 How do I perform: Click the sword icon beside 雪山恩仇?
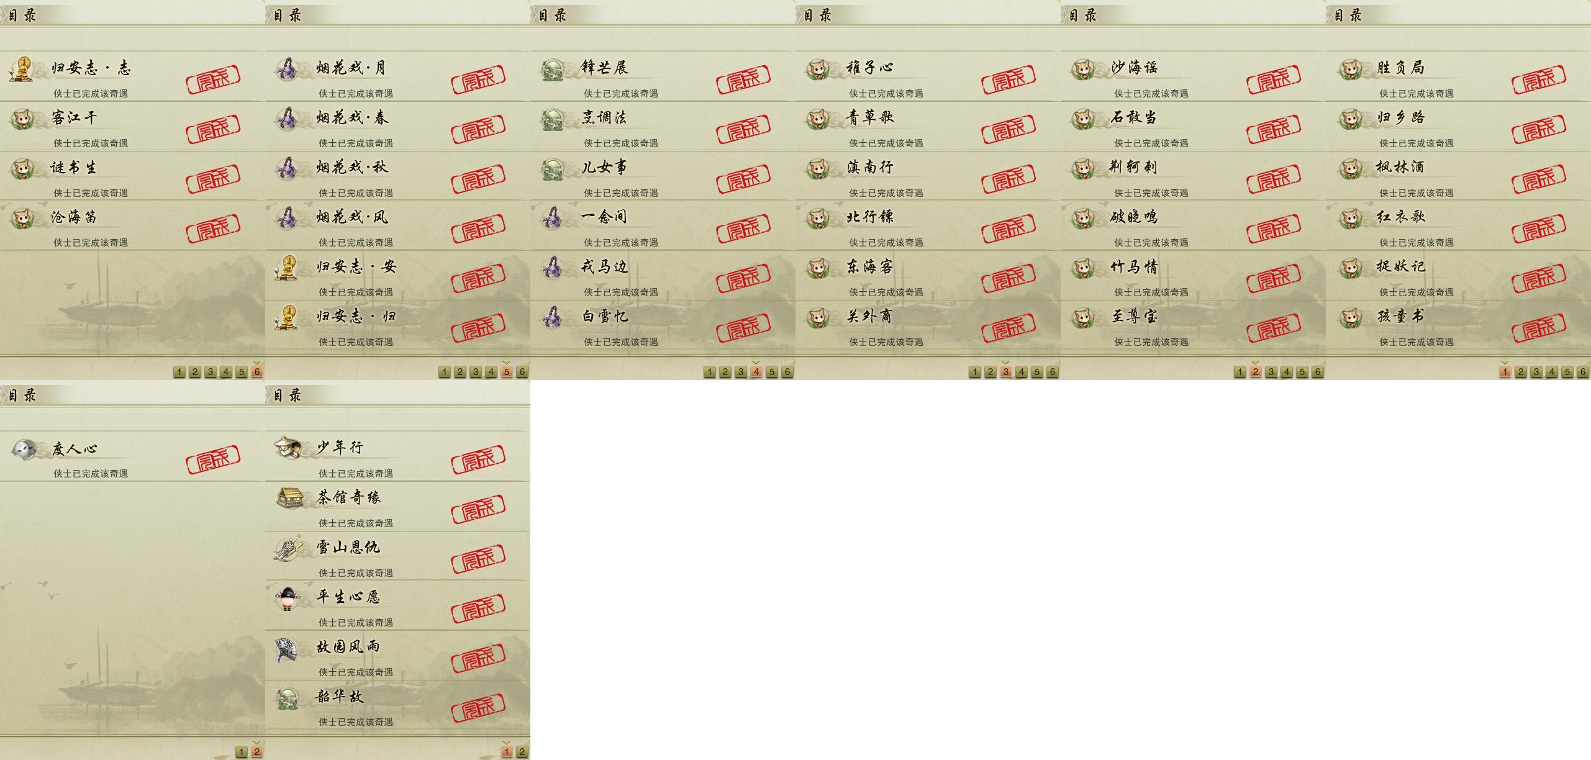point(288,548)
